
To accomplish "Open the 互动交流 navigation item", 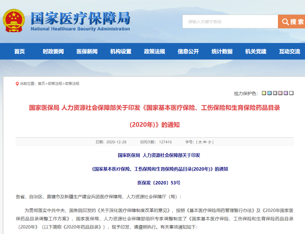I will 289,52.
